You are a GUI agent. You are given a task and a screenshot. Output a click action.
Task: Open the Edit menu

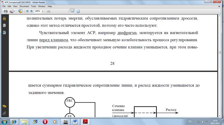(9, 7)
